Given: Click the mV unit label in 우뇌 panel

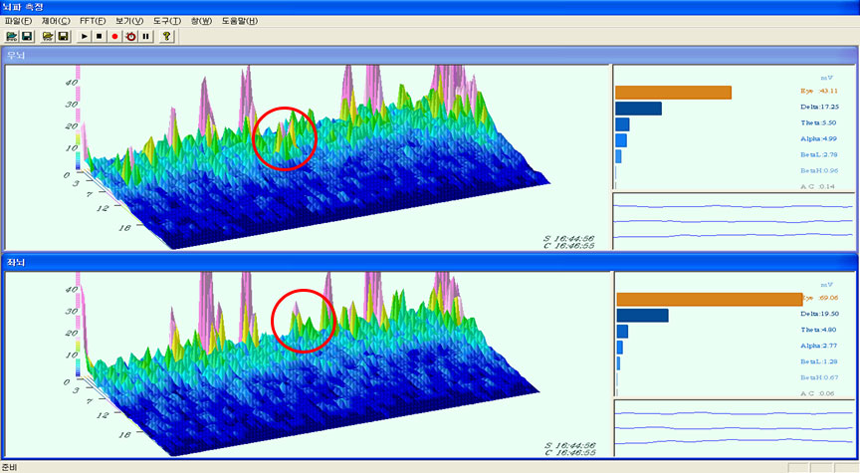Looking at the screenshot, I should tap(826, 78).
